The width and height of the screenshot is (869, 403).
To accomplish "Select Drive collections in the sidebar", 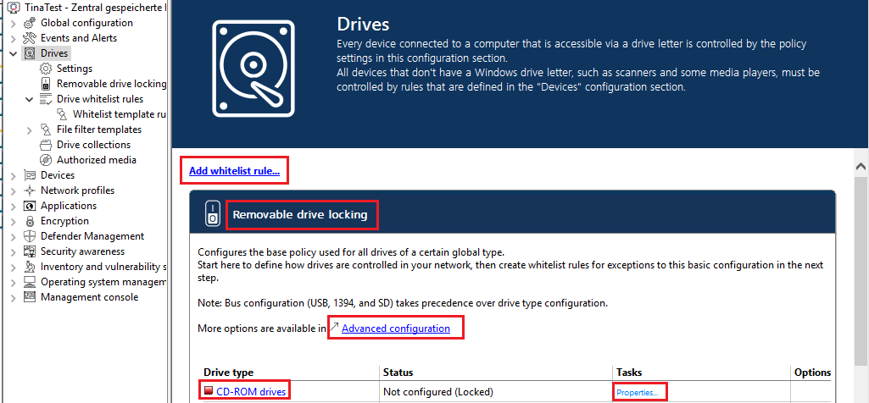I will tap(93, 145).
